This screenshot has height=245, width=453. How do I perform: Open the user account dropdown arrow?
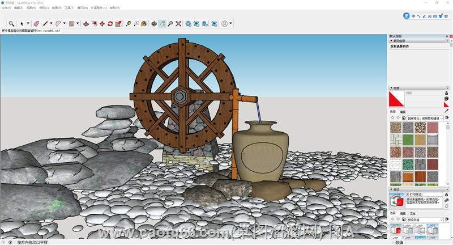pyautogui.click(x=231, y=24)
